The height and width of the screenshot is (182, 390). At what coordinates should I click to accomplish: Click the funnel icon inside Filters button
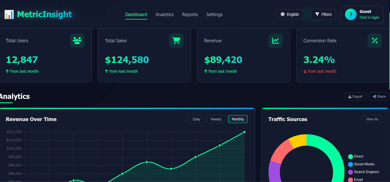click(x=317, y=14)
